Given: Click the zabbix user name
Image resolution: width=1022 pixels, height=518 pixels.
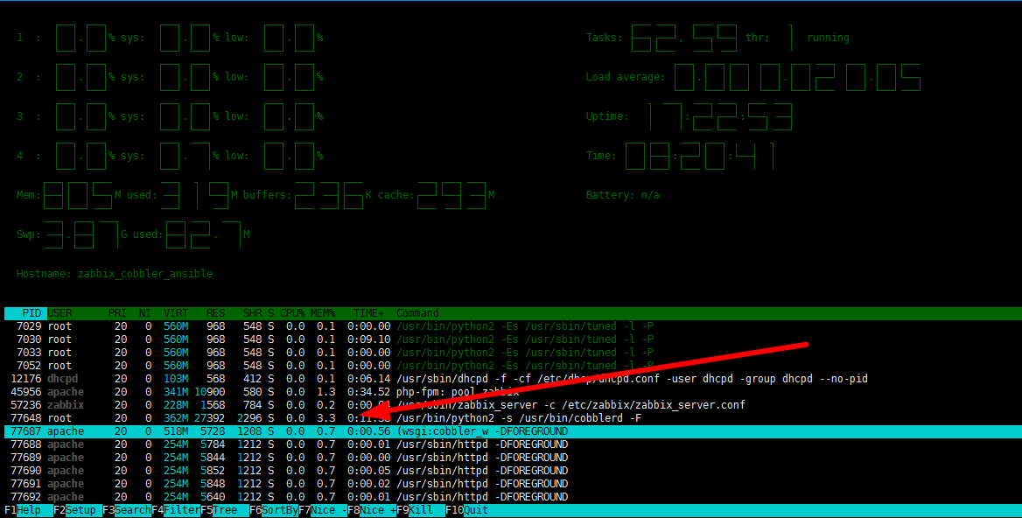Looking at the screenshot, I should click(65, 404).
